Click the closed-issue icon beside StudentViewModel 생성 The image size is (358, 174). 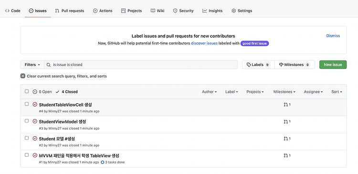(35, 121)
